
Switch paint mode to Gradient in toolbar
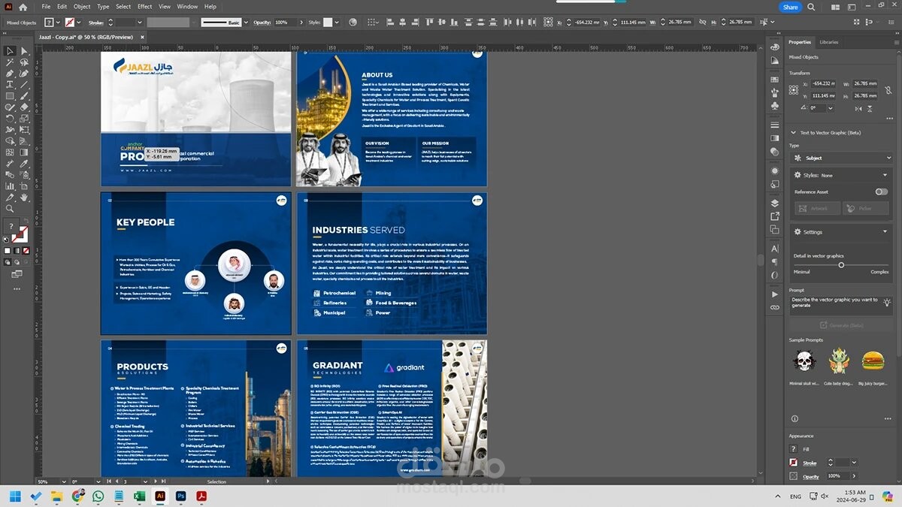(17, 251)
